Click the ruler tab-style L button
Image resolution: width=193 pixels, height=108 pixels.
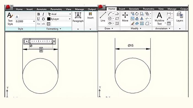26,41
